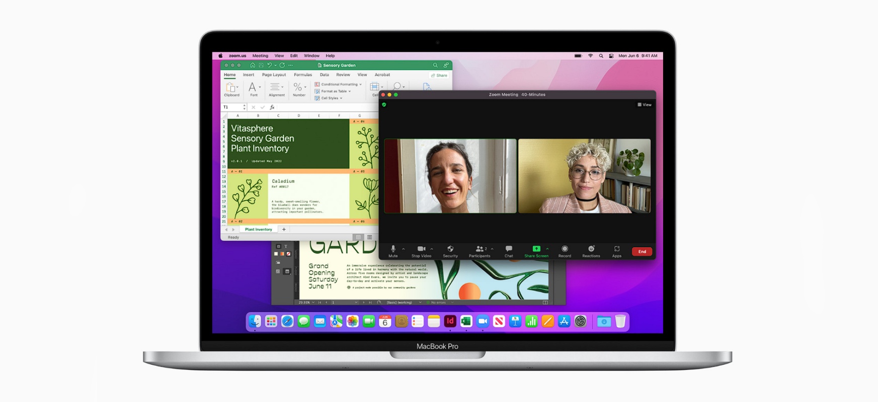Expand the Alignment group dropdown

click(282, 87)
